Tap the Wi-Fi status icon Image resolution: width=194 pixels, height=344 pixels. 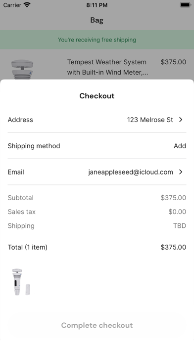click(x=27, y=5)
